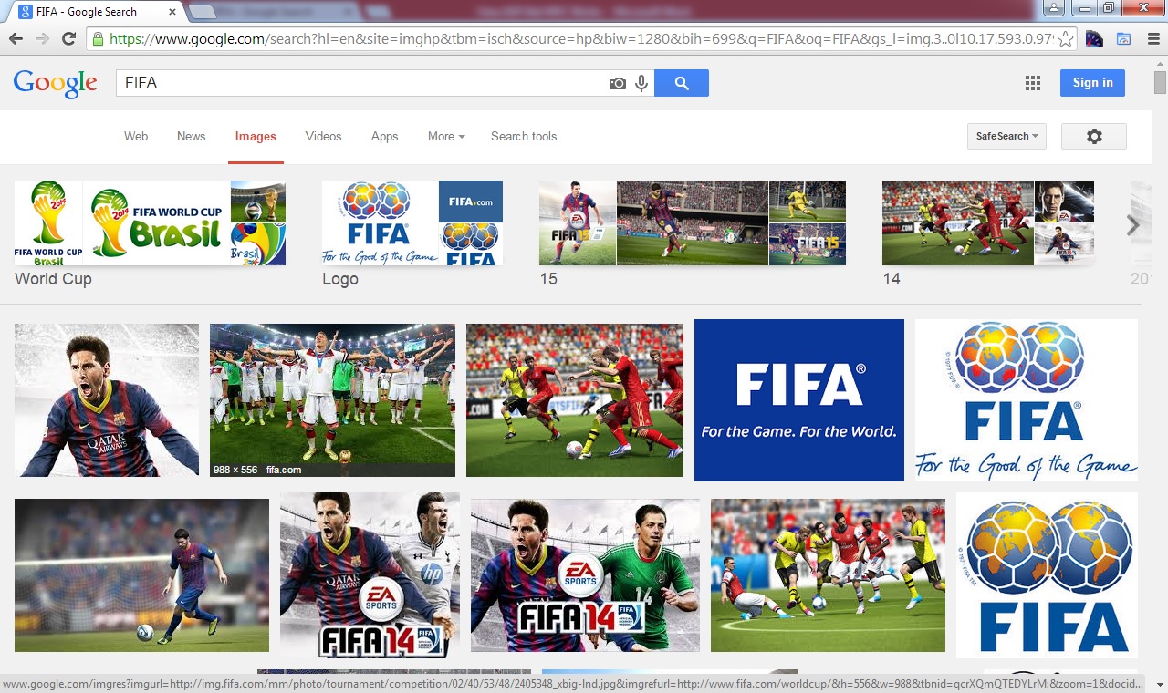
Task: Open the Google apps grid
Action: 1033,83
